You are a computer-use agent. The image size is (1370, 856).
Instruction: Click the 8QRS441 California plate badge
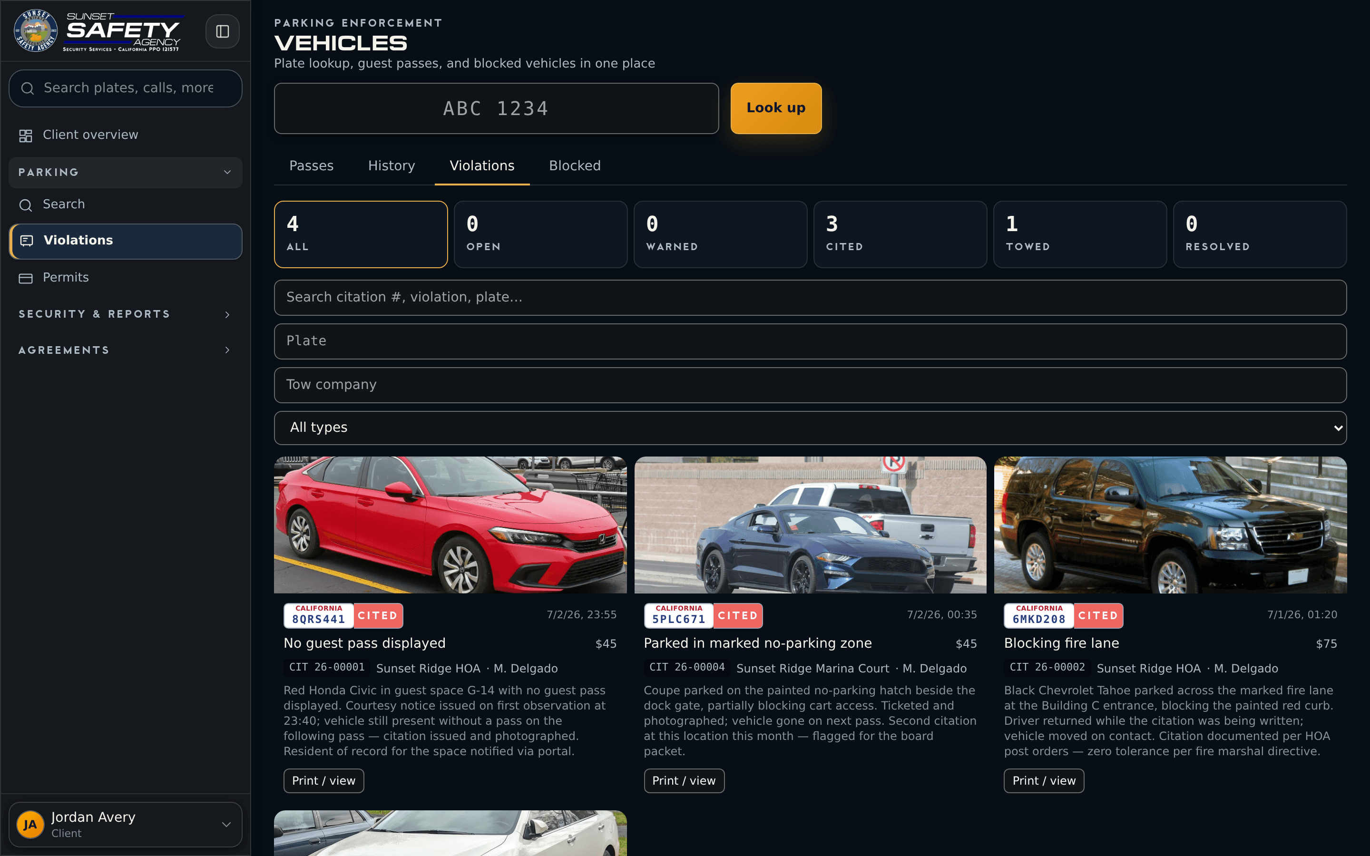pyautogui.click(x=319, y=616)
